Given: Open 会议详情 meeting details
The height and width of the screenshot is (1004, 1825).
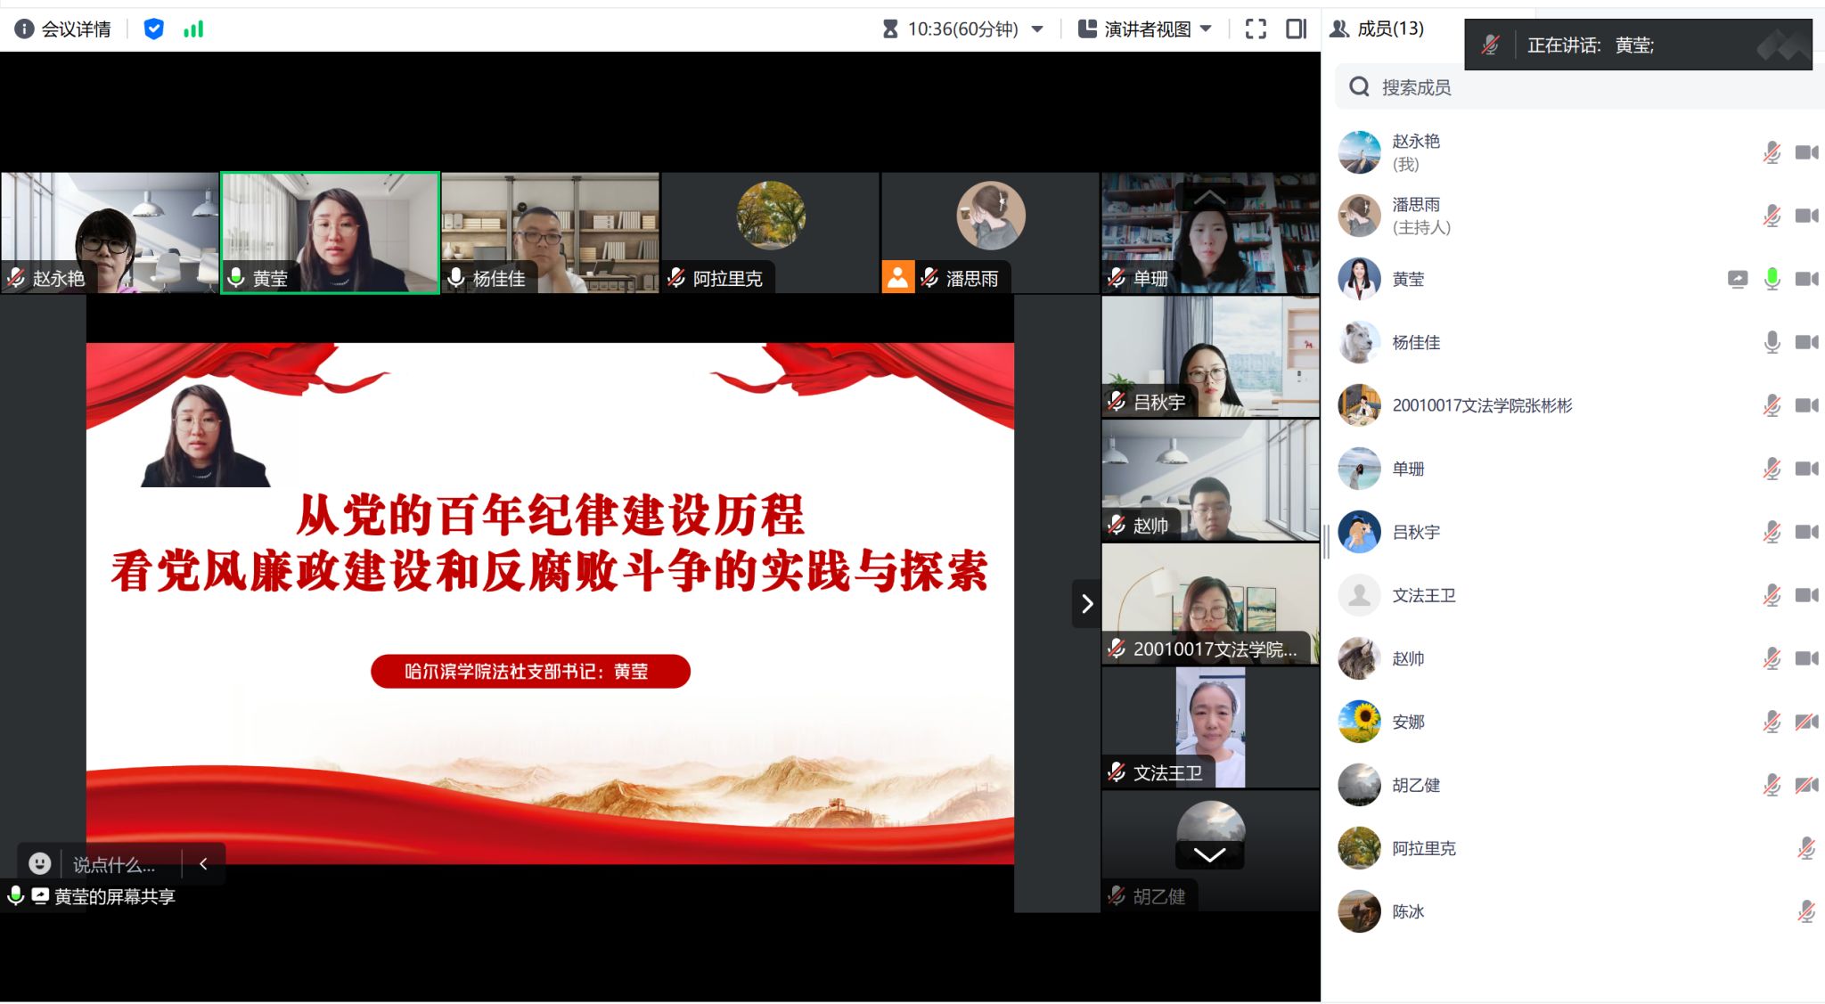Looking at the screenshot, I should point(76,29).
